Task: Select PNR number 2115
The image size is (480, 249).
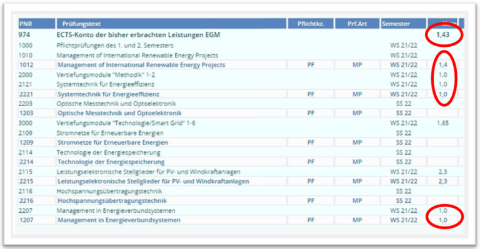Action: point(26,172)
